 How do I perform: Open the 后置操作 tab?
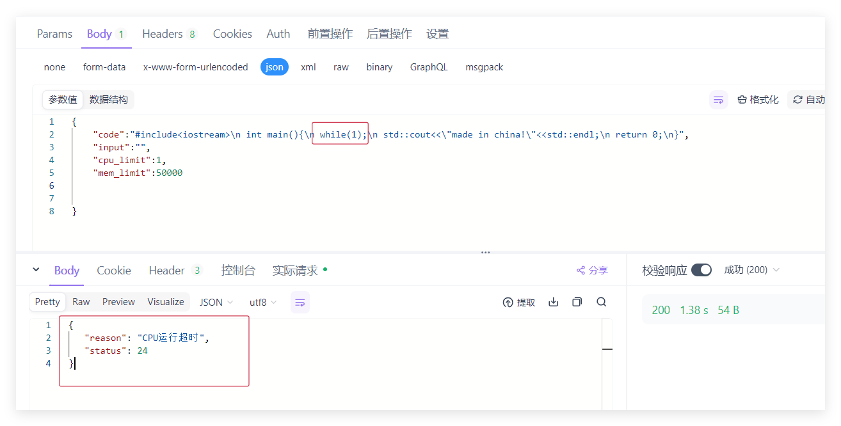coord(389,34)
